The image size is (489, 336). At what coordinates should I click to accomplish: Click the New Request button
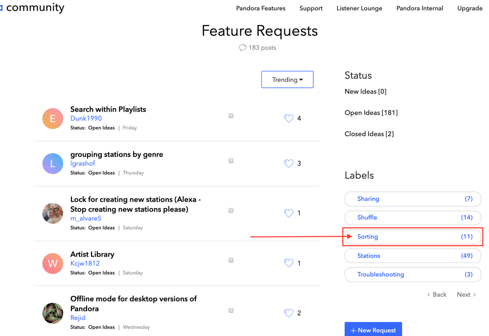pyautogui.click(x=373, y=329)
